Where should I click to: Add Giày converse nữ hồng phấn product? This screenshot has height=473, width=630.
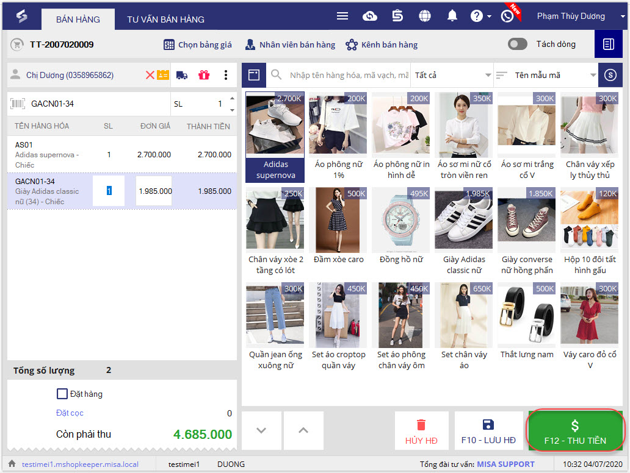(527, 232)
